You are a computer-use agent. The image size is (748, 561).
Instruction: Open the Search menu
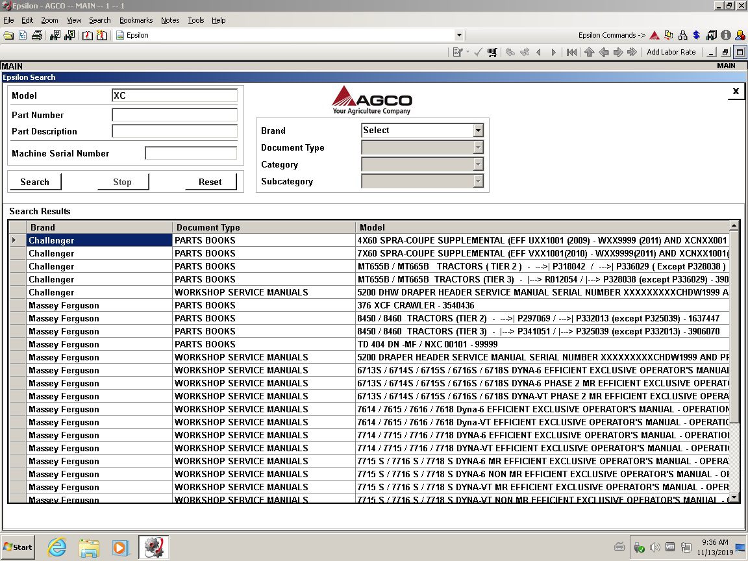(x=100, y=20)
